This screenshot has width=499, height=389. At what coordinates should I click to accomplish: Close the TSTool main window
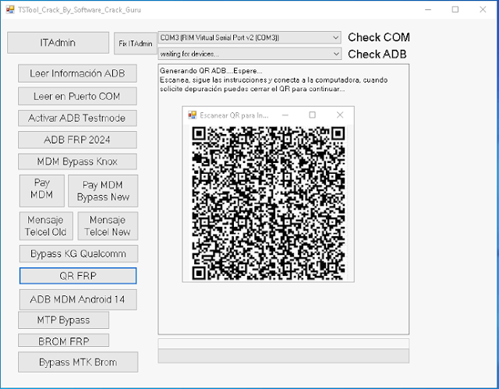[x=483, y=9]
